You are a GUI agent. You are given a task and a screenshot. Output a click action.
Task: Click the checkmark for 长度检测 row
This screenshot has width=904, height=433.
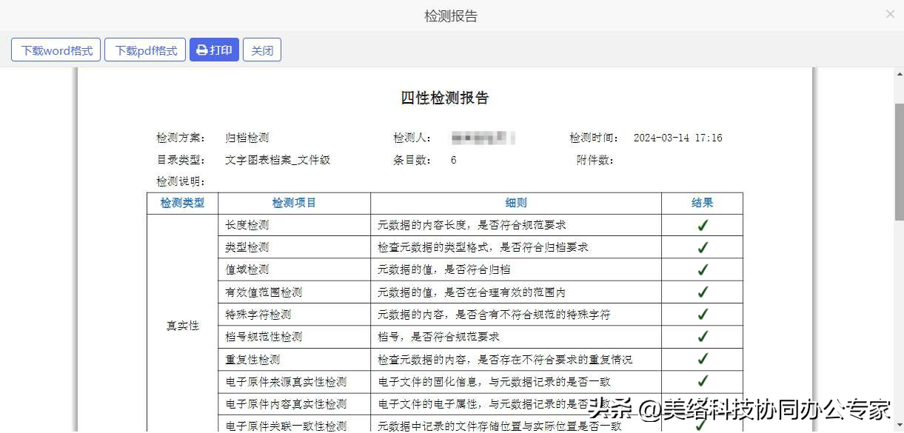tap(702, 226)
